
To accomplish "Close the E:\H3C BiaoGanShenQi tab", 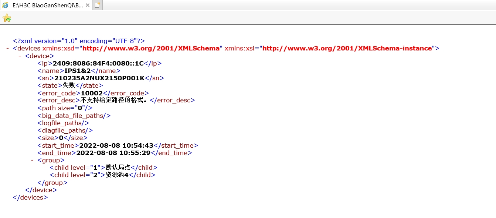I will coord(87,6).
